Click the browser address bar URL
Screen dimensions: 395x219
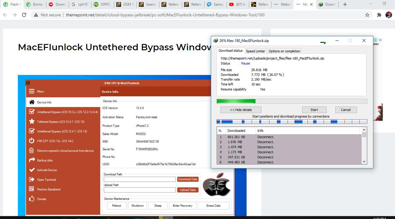click(x=165, y=15)
